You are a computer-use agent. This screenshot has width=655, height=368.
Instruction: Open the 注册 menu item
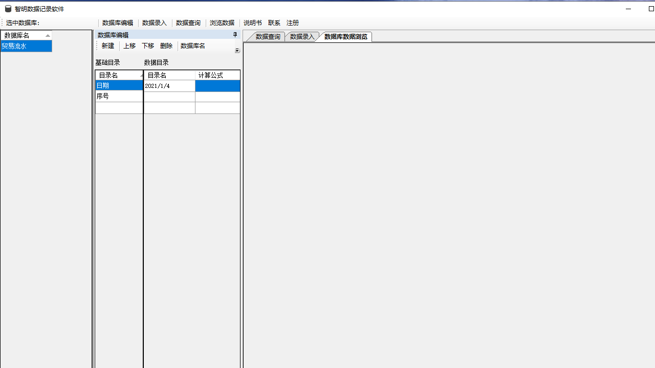point(293,23)
